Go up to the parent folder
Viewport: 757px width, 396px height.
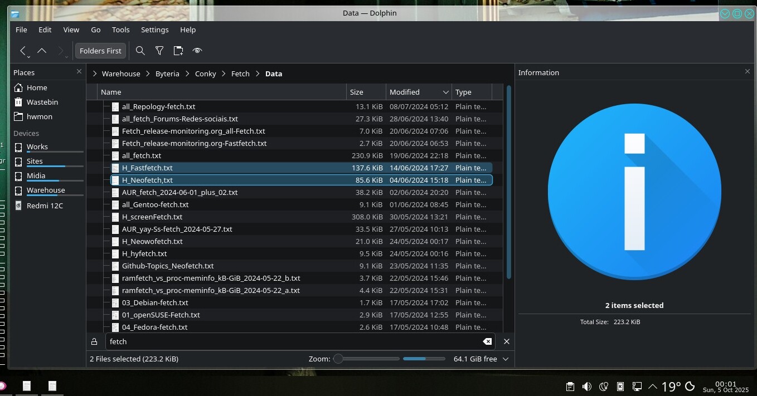42,51
